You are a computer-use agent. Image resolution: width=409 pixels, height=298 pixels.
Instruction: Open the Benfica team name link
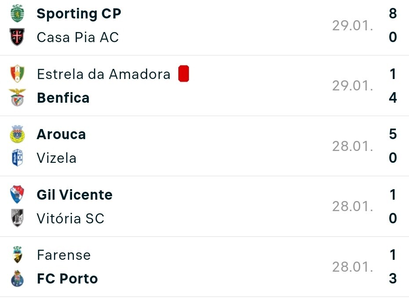[63, 97]
